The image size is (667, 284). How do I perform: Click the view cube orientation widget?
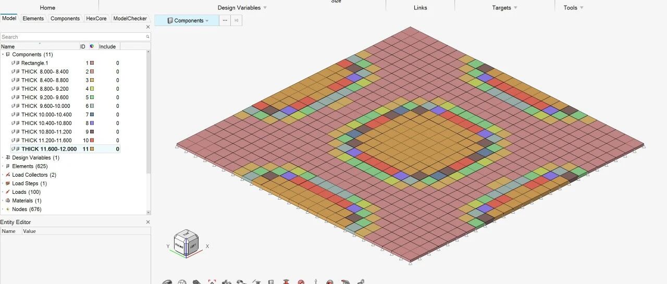186,243
